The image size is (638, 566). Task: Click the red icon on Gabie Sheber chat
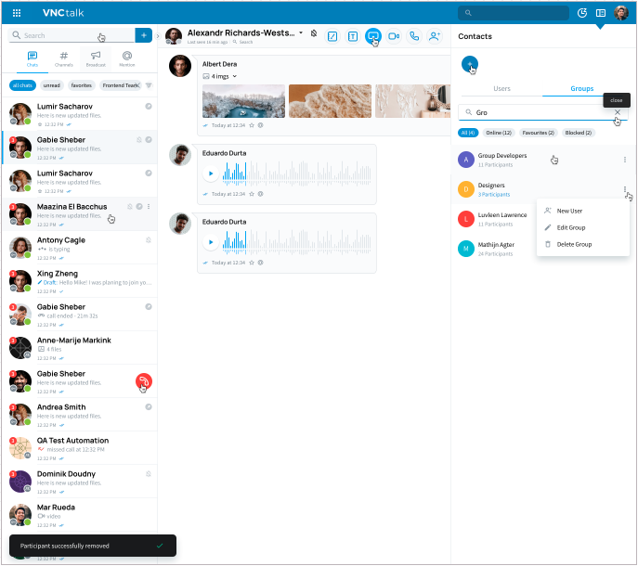pyautogui.click(x=143, y=380)
